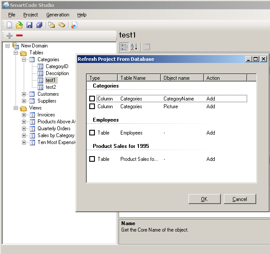Click the dashed-outline folder toolbar icon
270x254 pixels.
coord(51,25)
